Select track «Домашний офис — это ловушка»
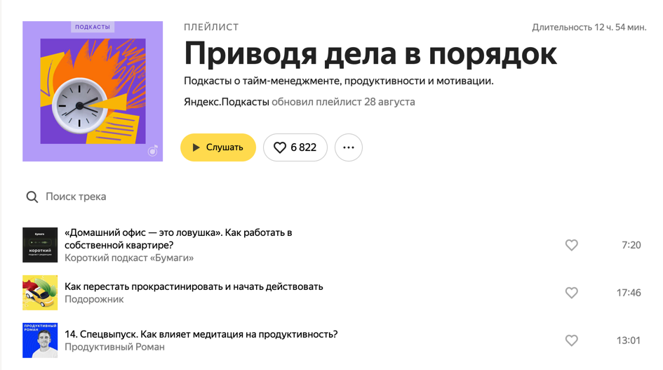Image resolution: width=663 pixels, height=370 pixels. [178, 239]
